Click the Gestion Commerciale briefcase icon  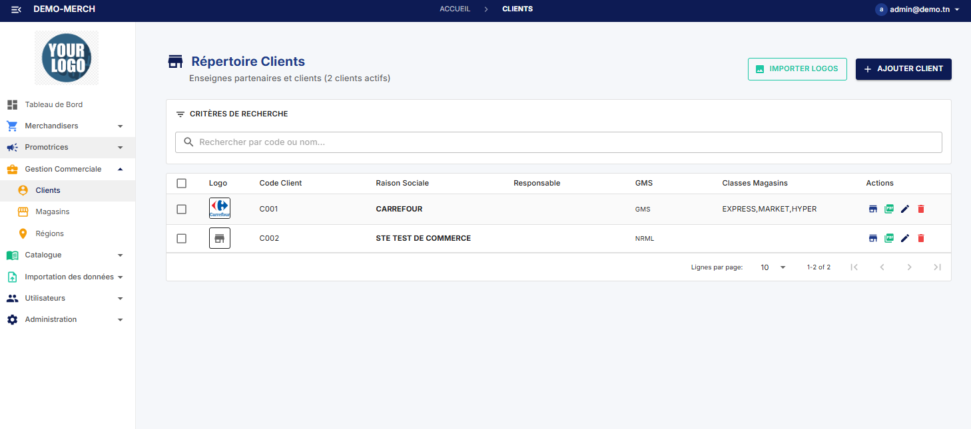coord(12,169)
